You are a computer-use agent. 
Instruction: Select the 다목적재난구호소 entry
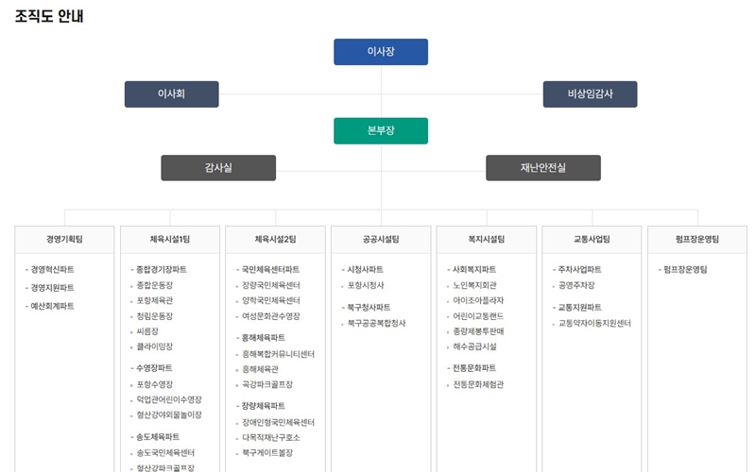(270, 437)
